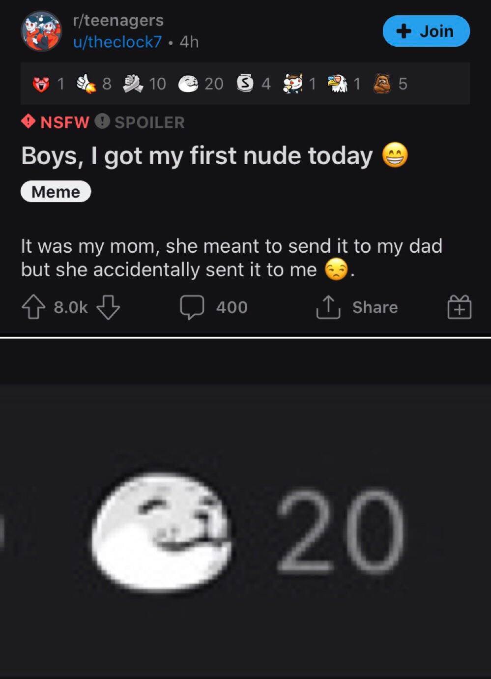The width and height of the screenshot is (491, 679).
Task: Filter posts by the Meme flair
Action: click(x=56, y=191)
